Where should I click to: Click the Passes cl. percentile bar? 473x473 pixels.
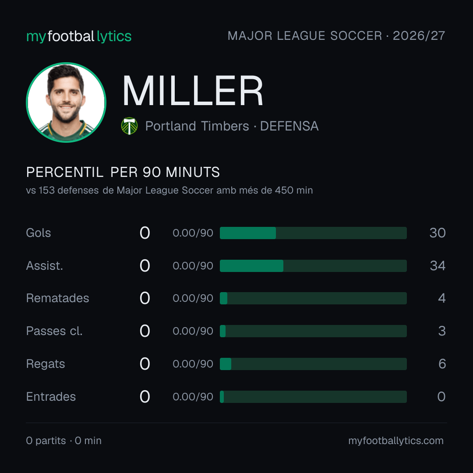pyautogui.click(x=313, y=331)
